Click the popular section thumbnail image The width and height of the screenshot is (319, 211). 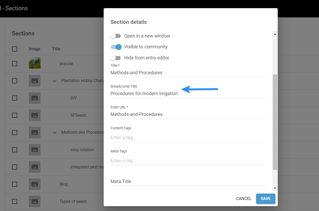(35, 63)
